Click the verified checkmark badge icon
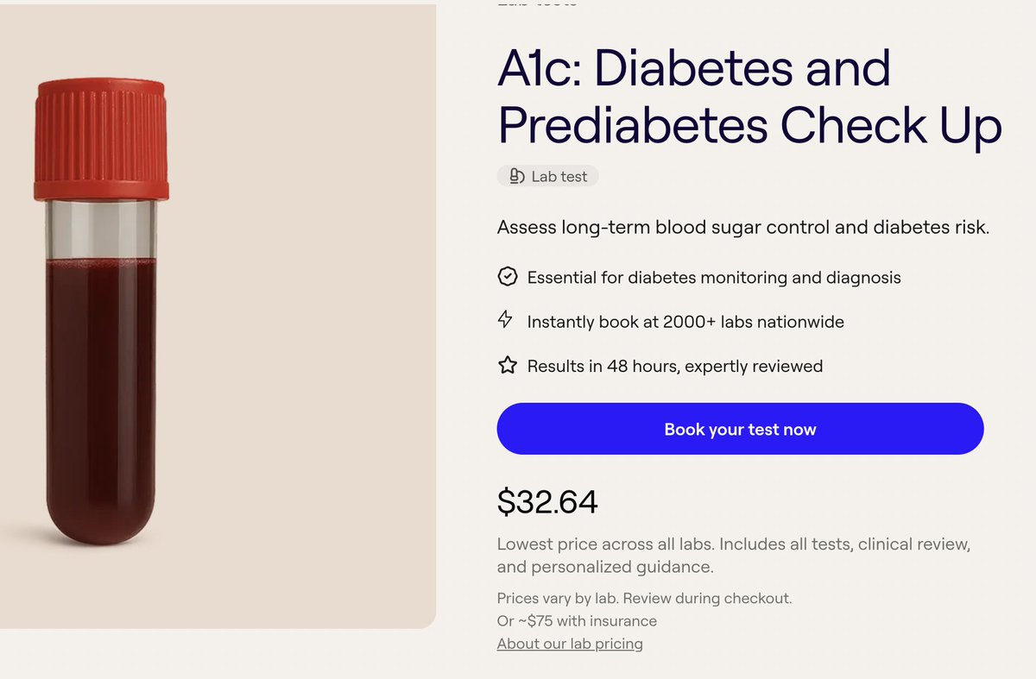This screenshot has width=1036, height=679. [x=508, y=277]
